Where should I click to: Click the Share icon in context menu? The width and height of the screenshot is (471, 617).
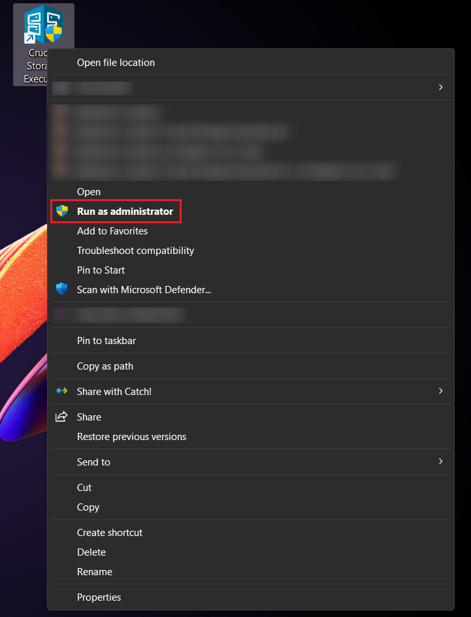click(61, 417)
